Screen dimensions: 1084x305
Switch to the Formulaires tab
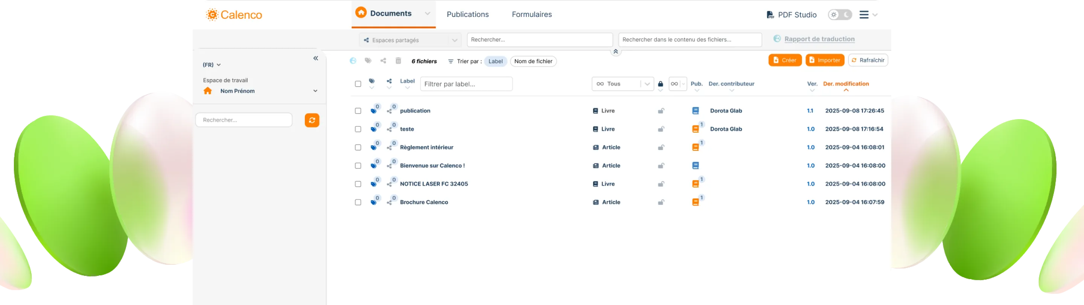point(531,14)
